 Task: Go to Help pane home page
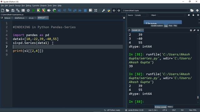[189, 15]
